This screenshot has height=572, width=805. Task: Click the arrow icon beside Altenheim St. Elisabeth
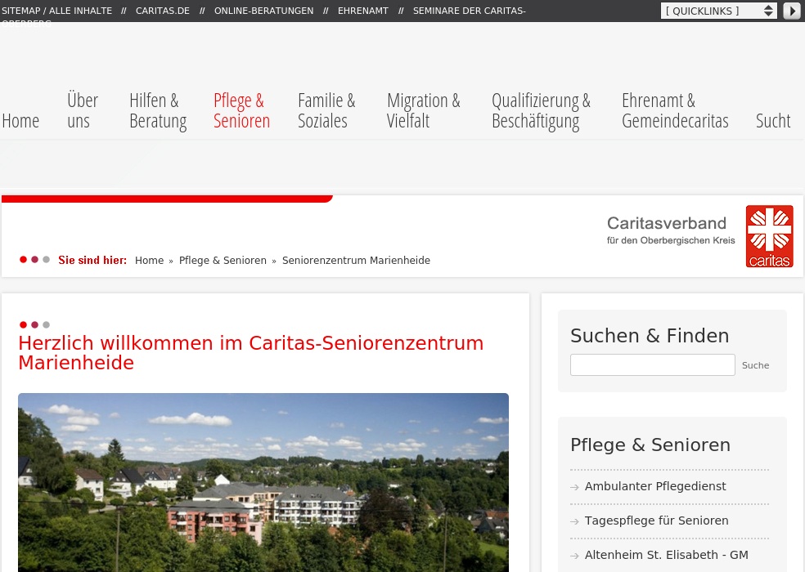(575, 556)
